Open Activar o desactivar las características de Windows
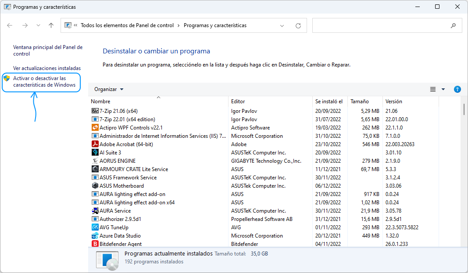Image resolution: width=468 pixels, height=273 pixels. (x=44, y=81)
